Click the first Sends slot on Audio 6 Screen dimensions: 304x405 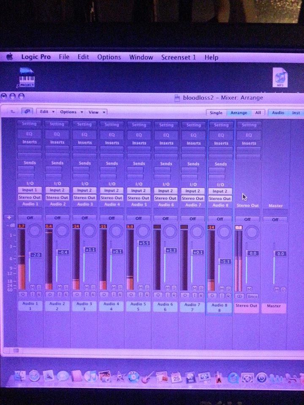pyautogui.click(x=162, y=170)
